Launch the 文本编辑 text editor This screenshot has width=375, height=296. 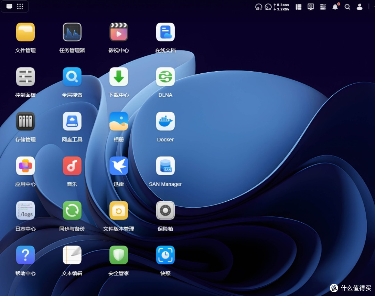pyautogui.click(x=72, y=255)
